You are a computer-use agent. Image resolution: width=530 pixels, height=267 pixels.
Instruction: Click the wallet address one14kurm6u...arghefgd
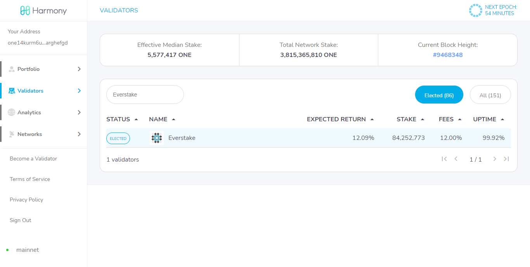coord(38,43)
